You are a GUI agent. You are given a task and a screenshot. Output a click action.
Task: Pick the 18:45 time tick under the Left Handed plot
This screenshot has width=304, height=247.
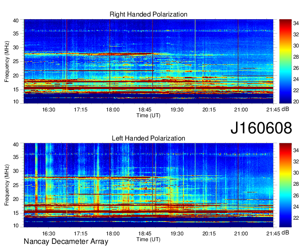(145, 234)
